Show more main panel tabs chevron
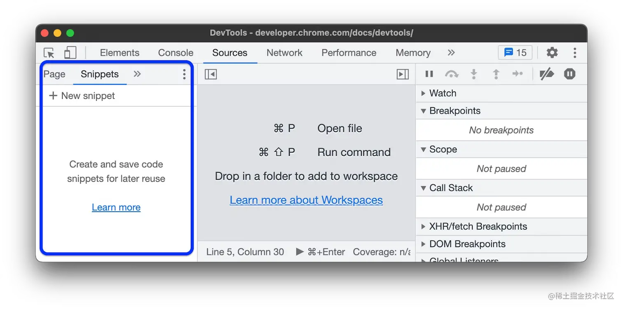This screenshot has width=623, height=309. [x=451, y=53]
